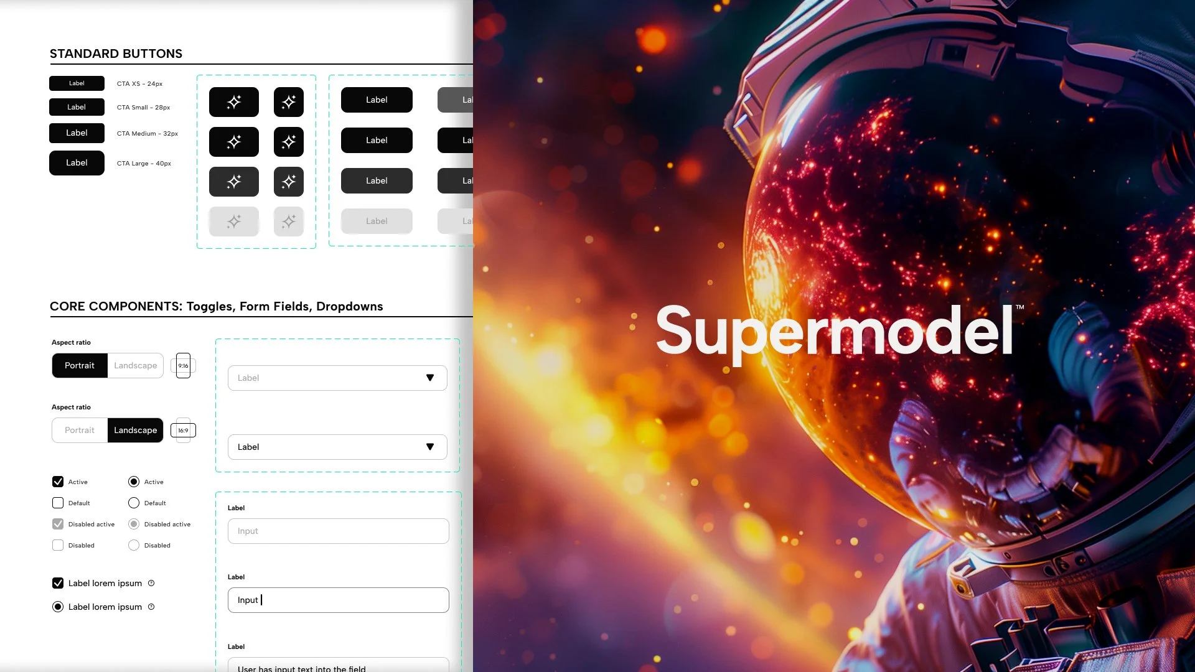Open the upper Label dropdown
Viewport: 1195px width, 672px height.
[x=337, y=378]
